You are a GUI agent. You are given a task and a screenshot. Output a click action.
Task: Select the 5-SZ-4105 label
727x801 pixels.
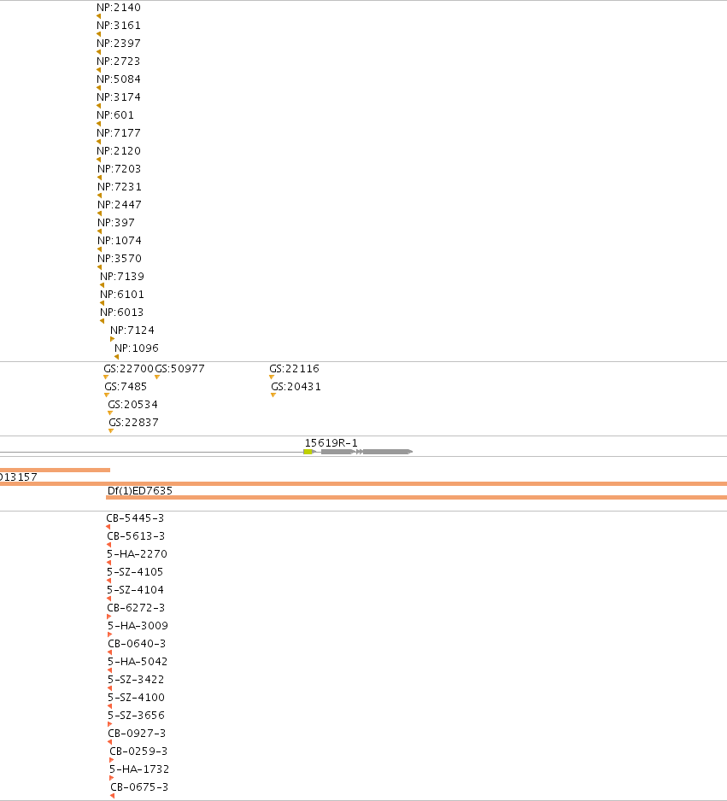(135, 571)
